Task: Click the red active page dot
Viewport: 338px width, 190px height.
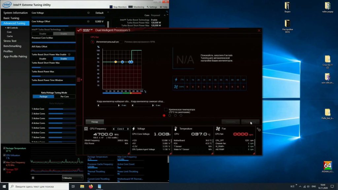Action: pyautogui.click(x=164, y=115)
